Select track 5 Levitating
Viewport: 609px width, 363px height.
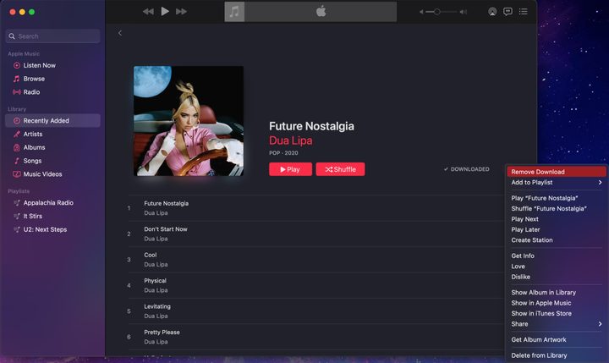316,311
